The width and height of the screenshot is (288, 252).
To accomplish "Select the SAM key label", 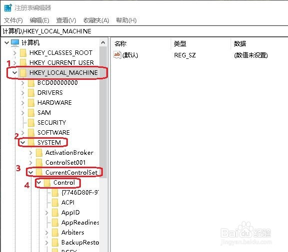I will pos(44,113).
